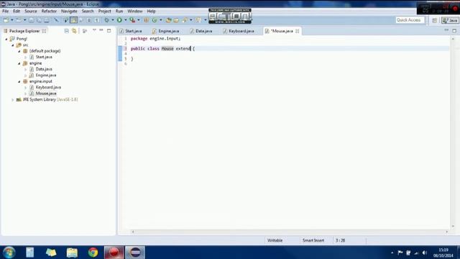Open the Run configurations dropdown arrow
The width and height of the screenshot is (460, 259).
coord(126,20)
